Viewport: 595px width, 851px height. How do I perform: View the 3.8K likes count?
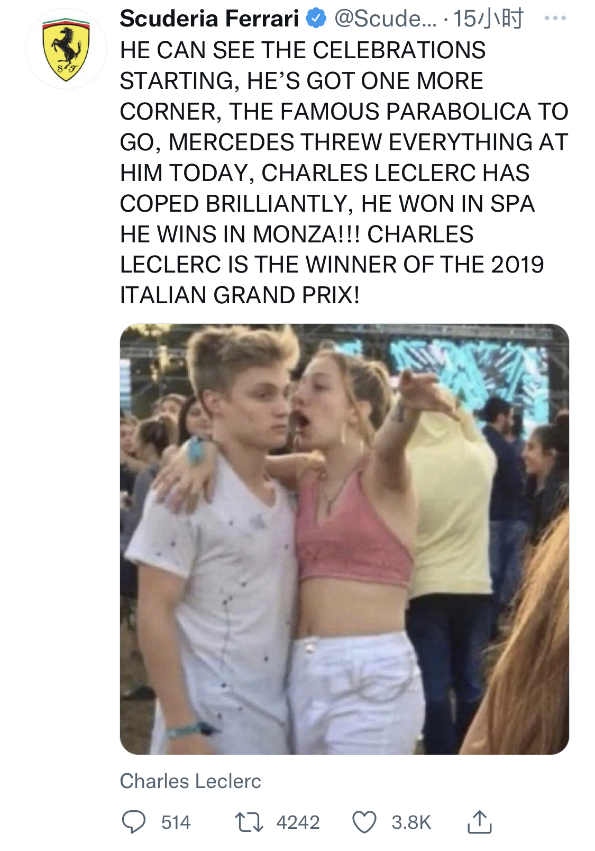(x=411, y=822)
